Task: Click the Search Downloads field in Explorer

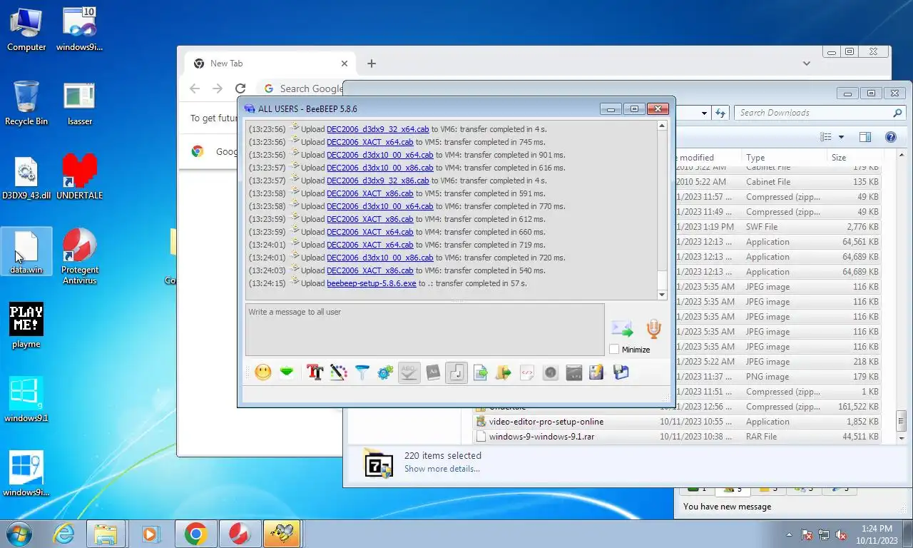Action: coord(820,113)
